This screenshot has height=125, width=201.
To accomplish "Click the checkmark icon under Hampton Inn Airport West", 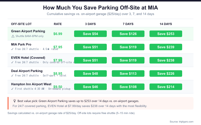I will point(13,89).
